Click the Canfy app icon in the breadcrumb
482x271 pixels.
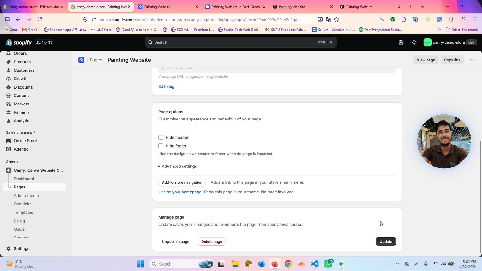coord(81,60)
